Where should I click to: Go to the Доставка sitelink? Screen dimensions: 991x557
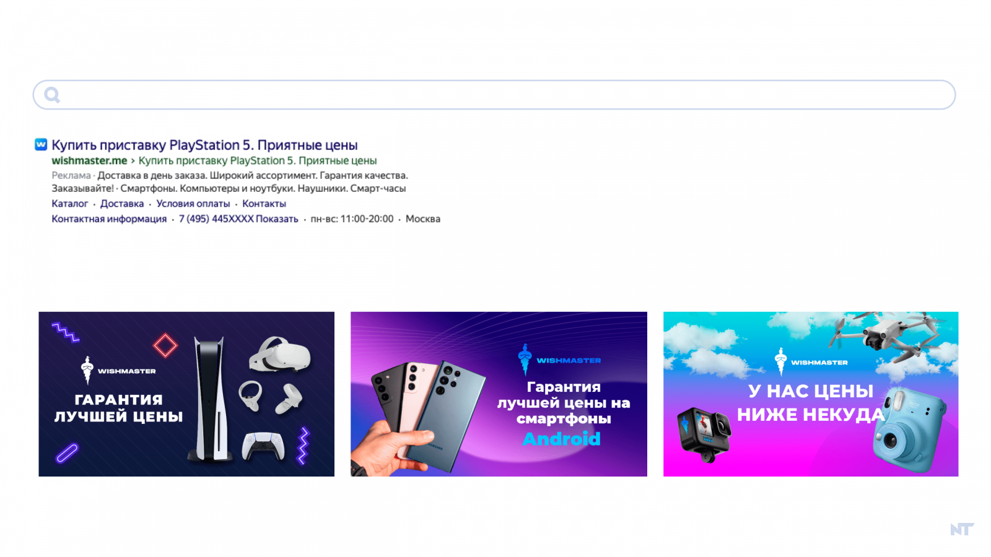point(122,204)
